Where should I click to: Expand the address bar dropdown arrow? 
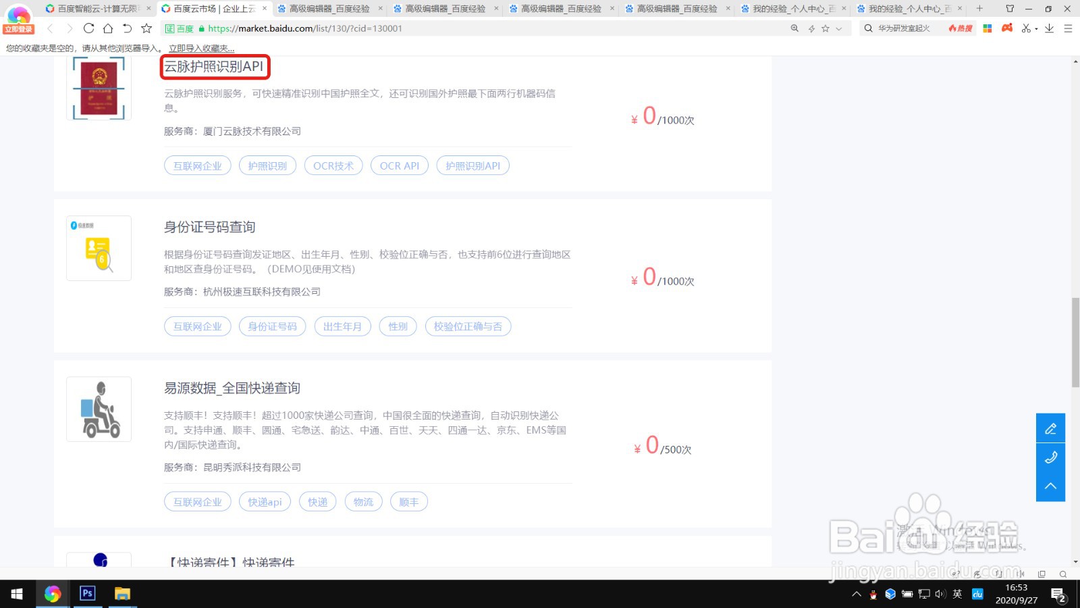pos(839,28)
